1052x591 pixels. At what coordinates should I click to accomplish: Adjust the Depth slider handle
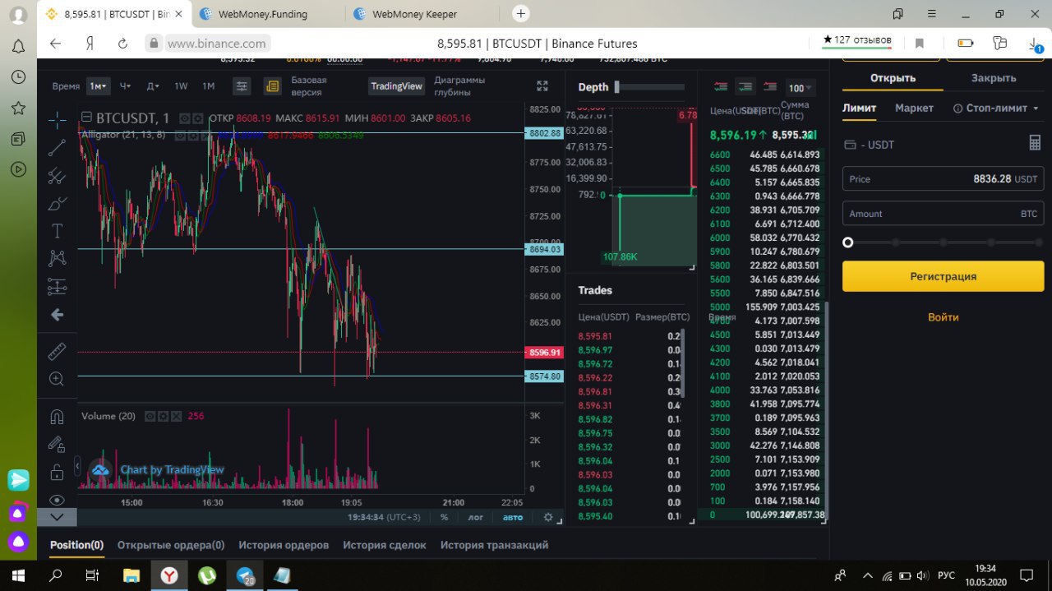[617, 87]
